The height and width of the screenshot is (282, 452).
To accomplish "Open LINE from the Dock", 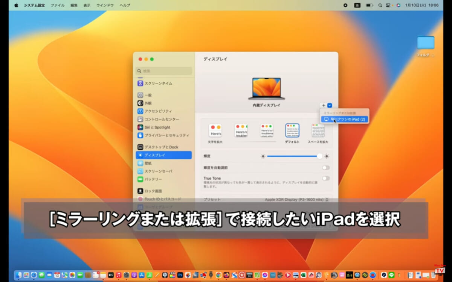I will pos(391,275).
